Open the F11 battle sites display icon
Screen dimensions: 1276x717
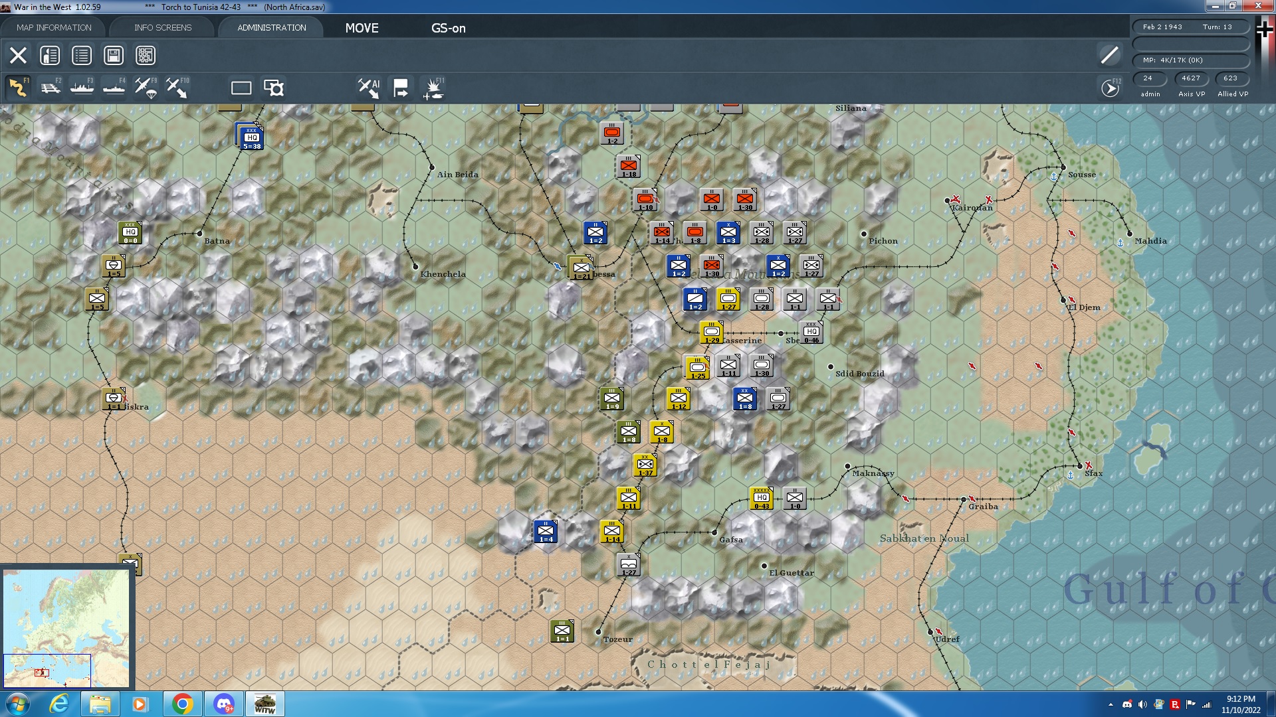pos(433,88)
